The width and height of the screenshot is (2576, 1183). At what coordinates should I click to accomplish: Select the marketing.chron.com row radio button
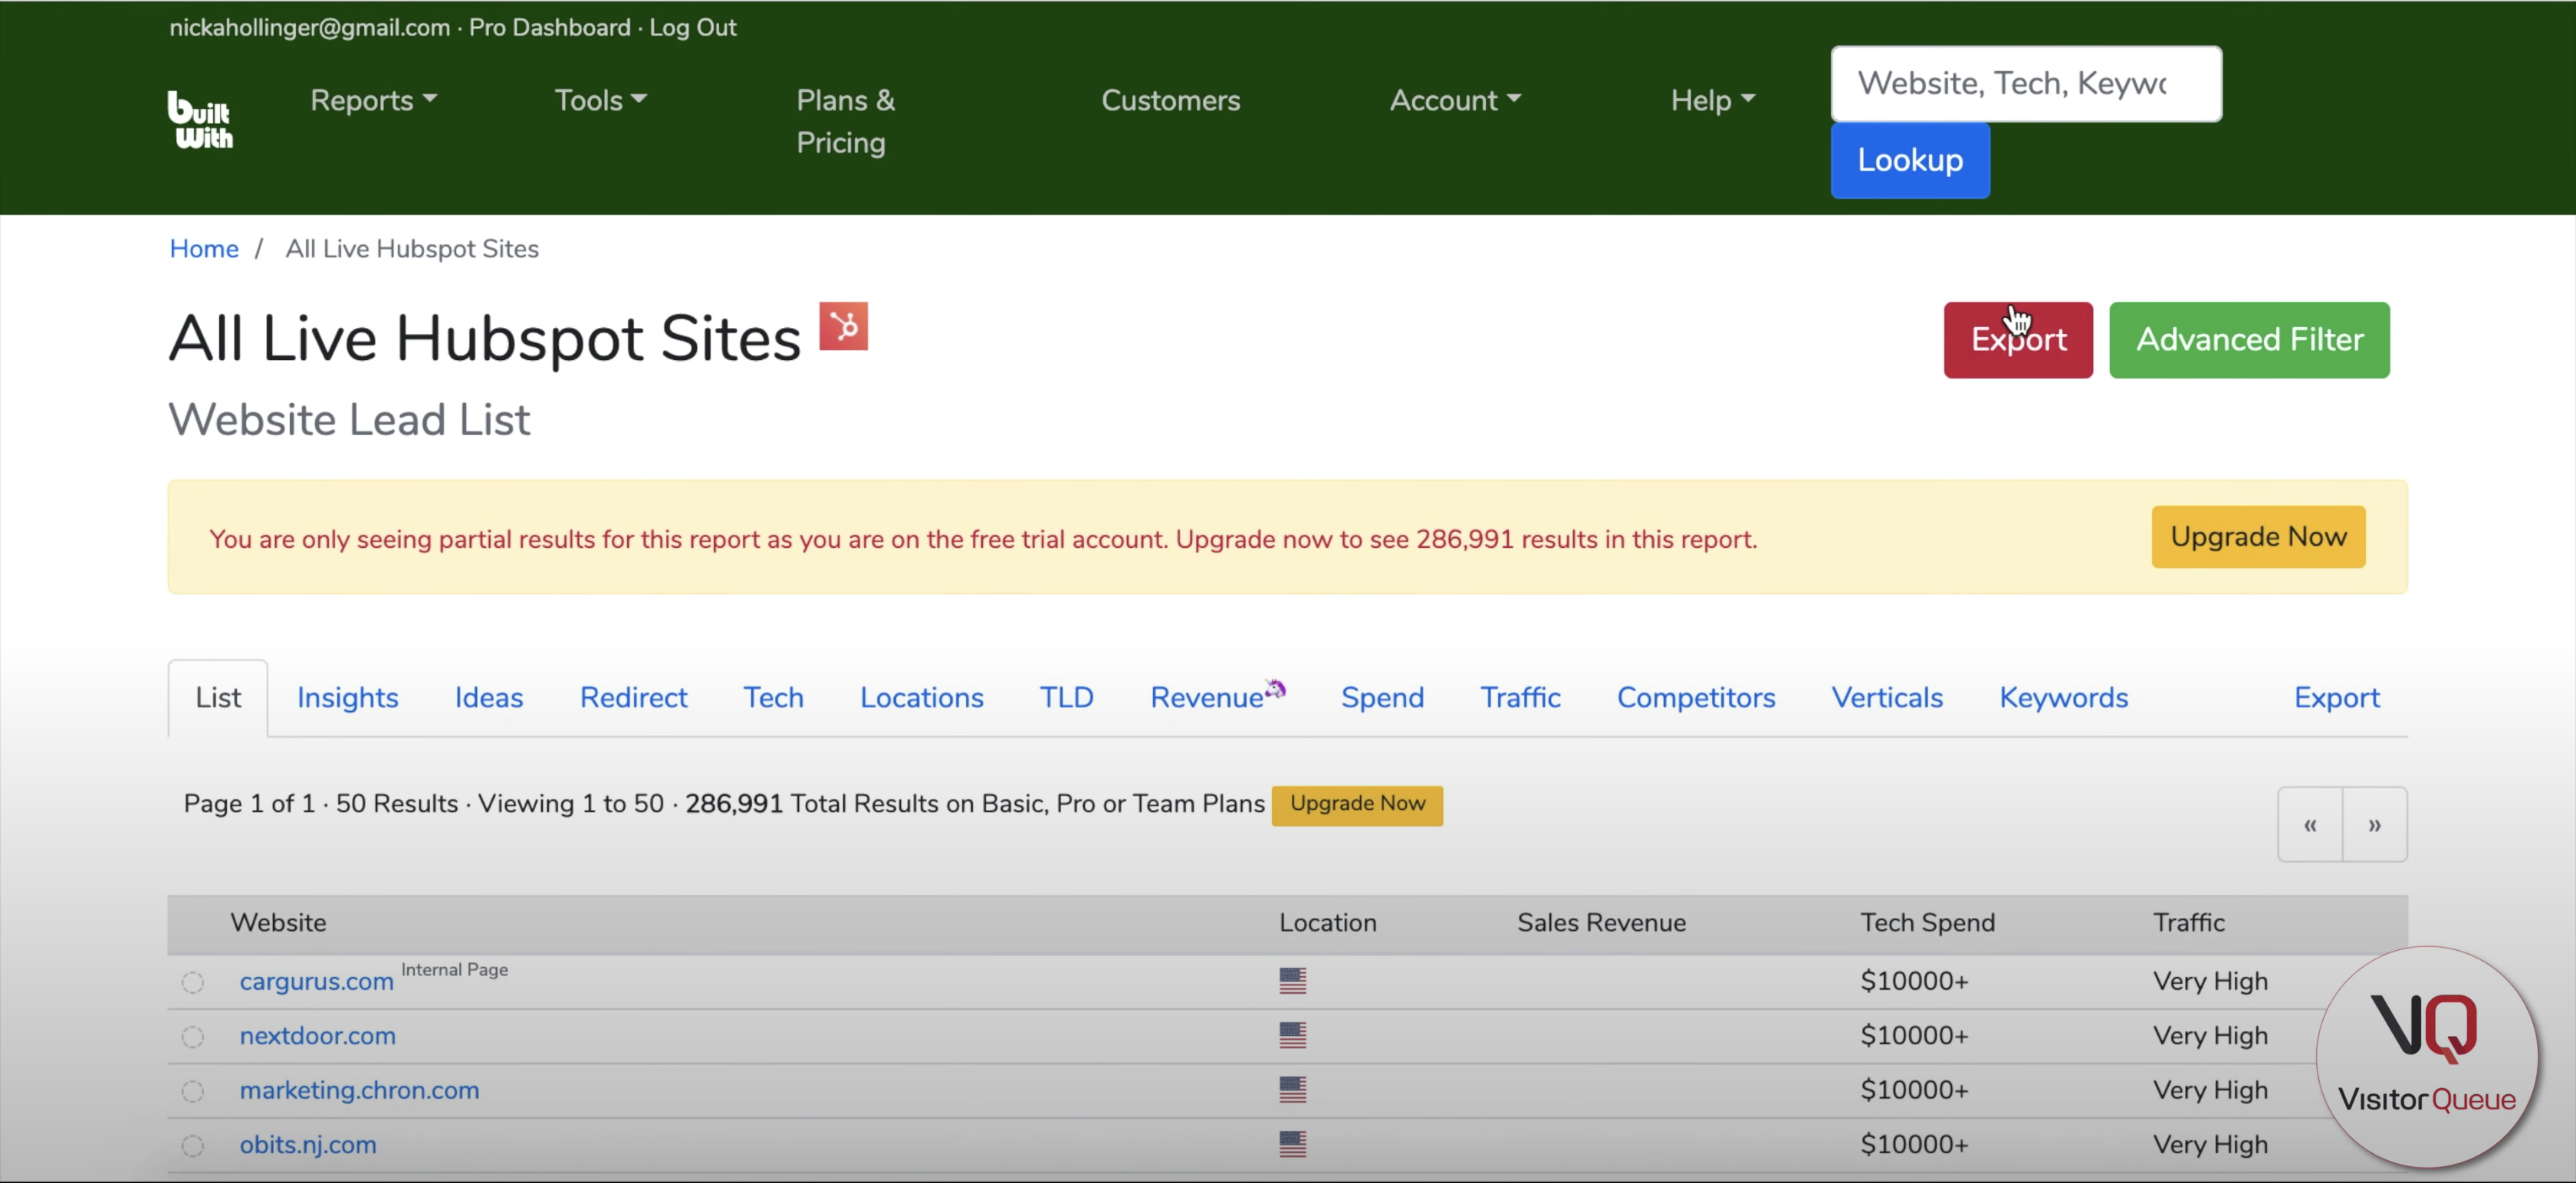[x=193, y=1091]
